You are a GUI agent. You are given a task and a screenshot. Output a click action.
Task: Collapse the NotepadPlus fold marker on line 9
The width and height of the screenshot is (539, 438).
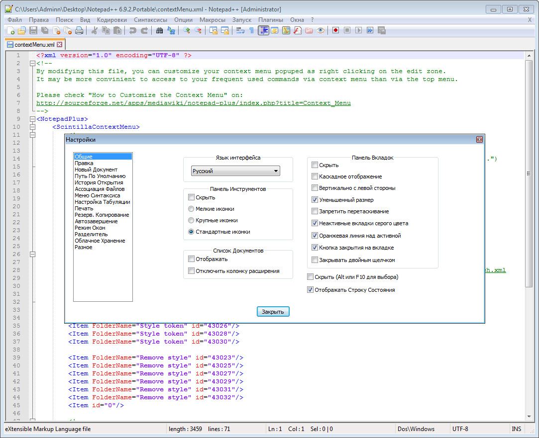(32, 119)
